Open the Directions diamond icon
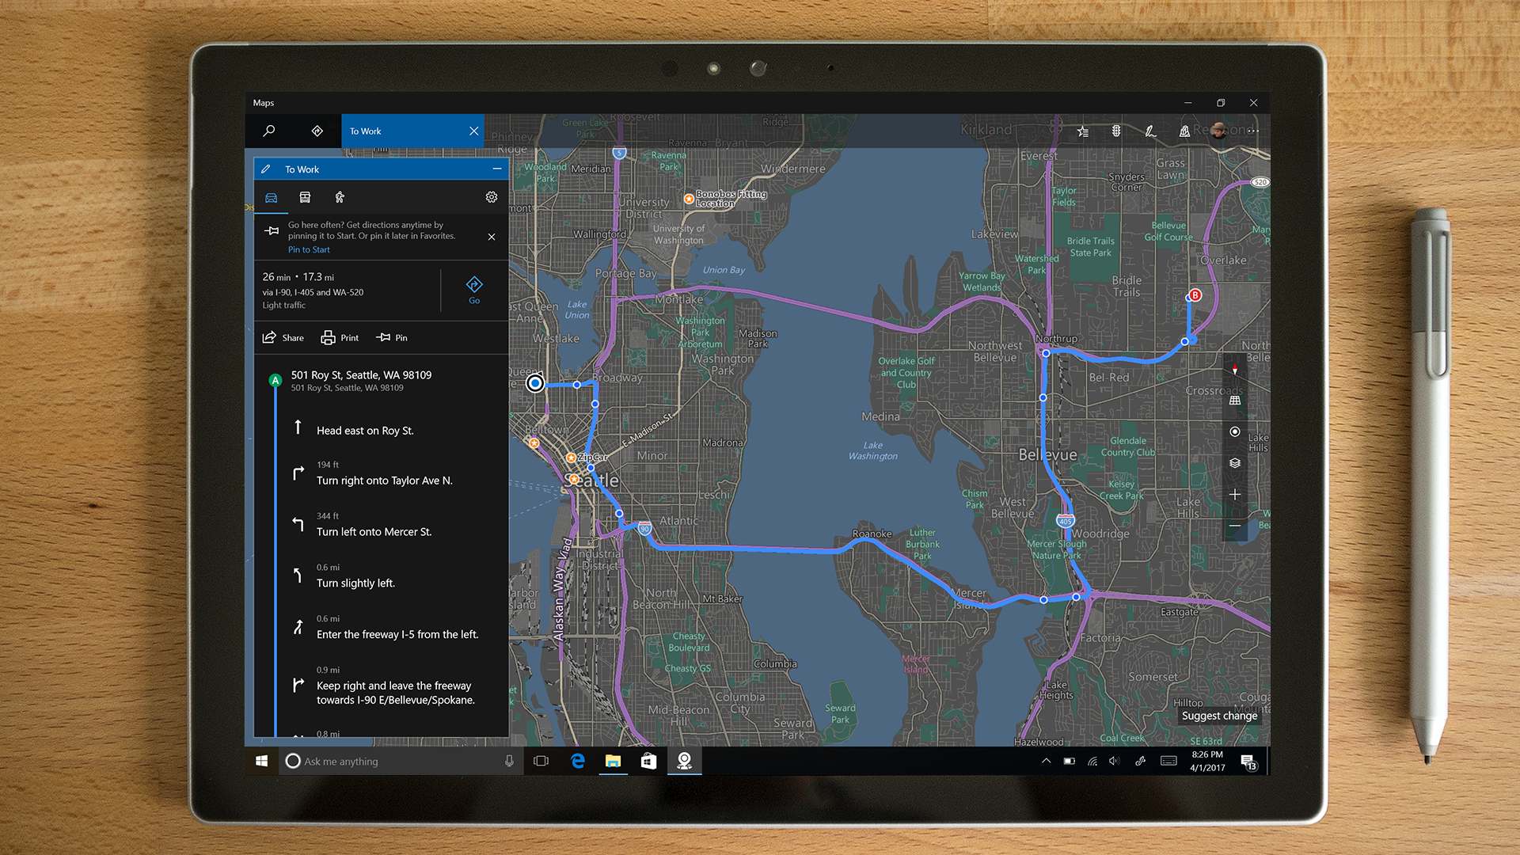The image size is (1520, 855). tap(317, 131)
